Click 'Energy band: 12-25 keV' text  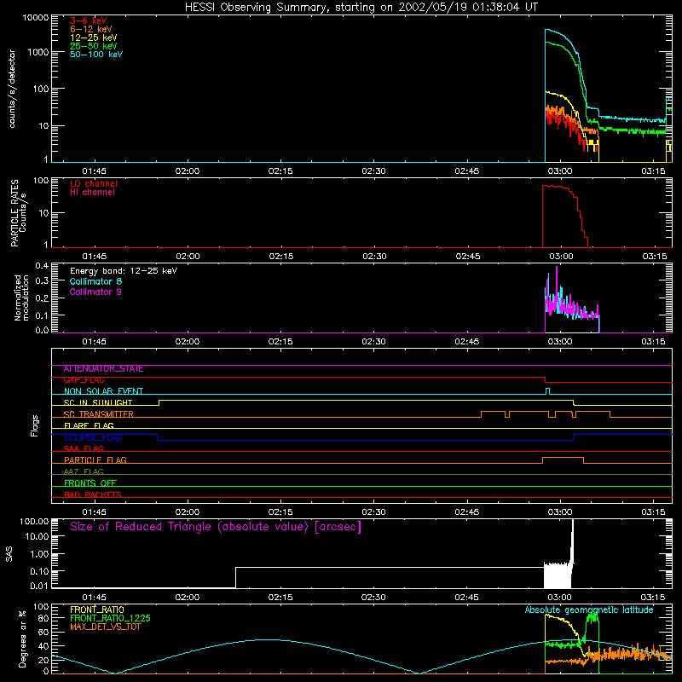coord(124,271)
